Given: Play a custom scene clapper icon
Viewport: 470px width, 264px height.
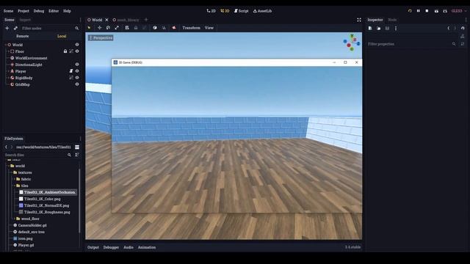Looking at the screenshot, I should pyautogui.click(x=445, y=11).
